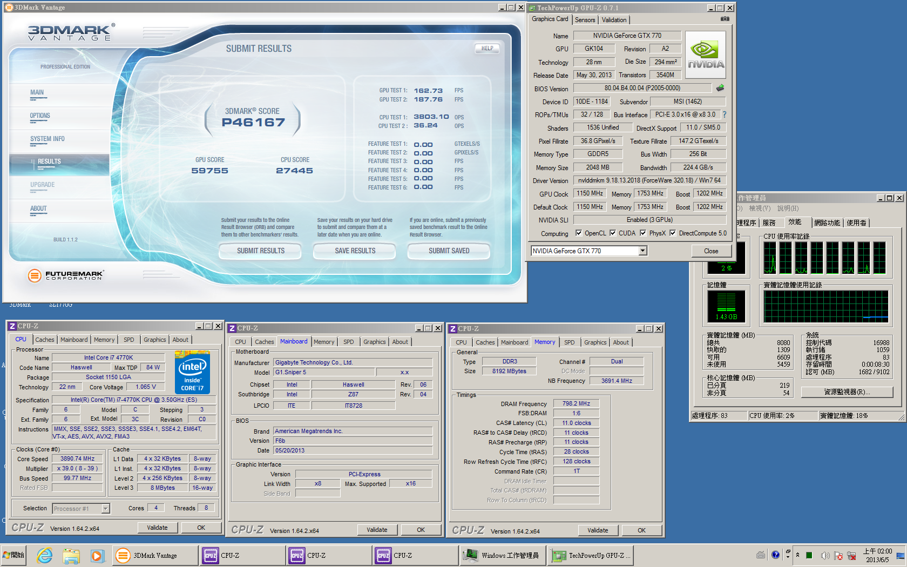Switch to the Validation tab in GPU-Z
This screenshot has width=907, height=567.
pyautogui.click(x=614, y=20)
